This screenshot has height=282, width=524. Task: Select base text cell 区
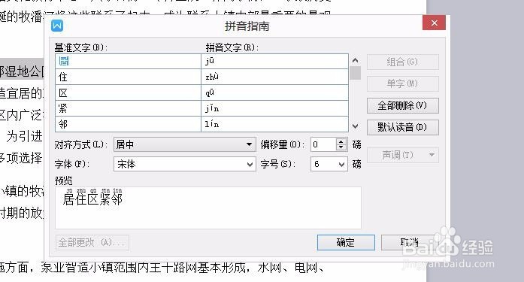pos(128,93)
